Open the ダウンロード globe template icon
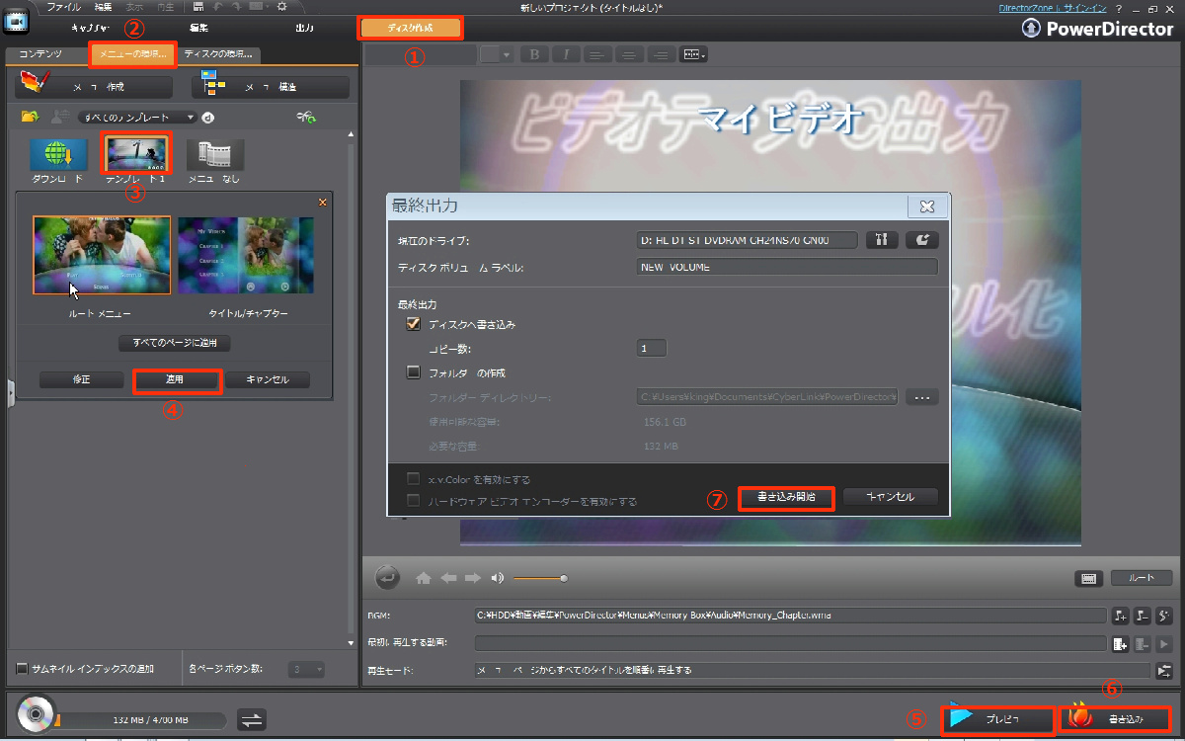The width and height of the screenshot is (1185, 741). click(58, 154)
